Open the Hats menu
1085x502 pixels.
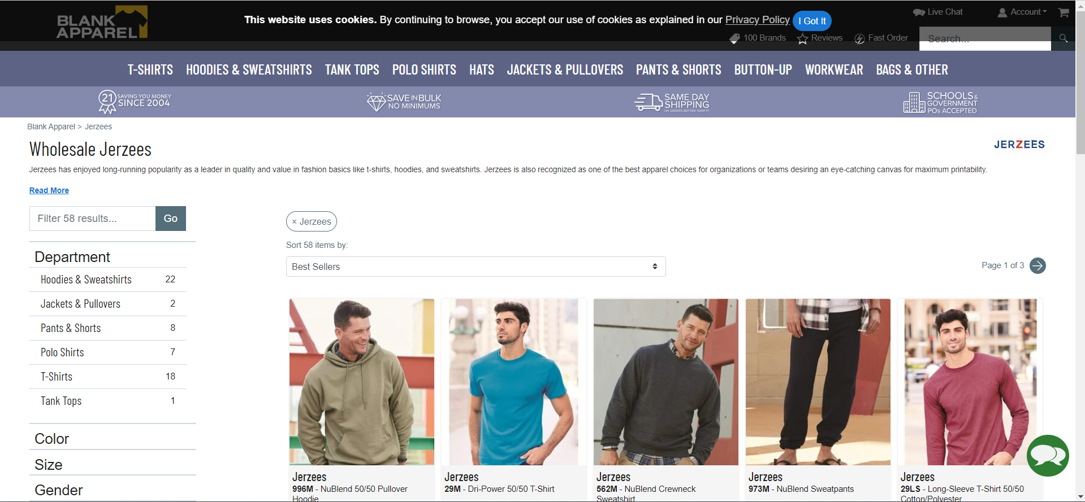(482, 69)
